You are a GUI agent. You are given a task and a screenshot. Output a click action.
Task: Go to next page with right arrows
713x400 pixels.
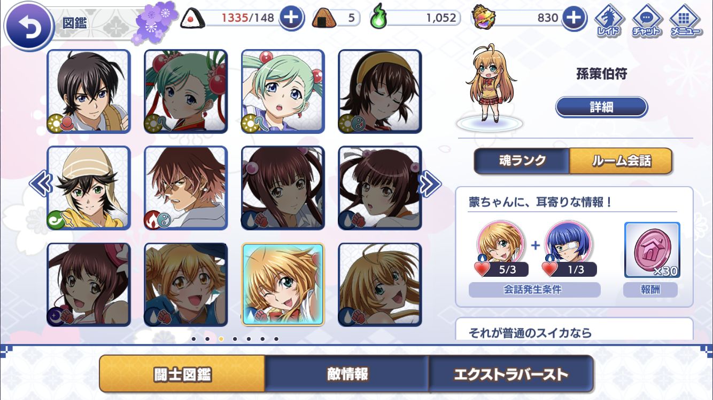429,185
